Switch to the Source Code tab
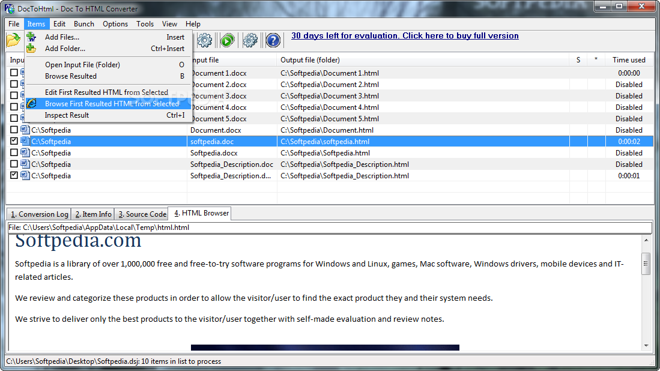Screen dimensions: 660x371 click(142, 214)
